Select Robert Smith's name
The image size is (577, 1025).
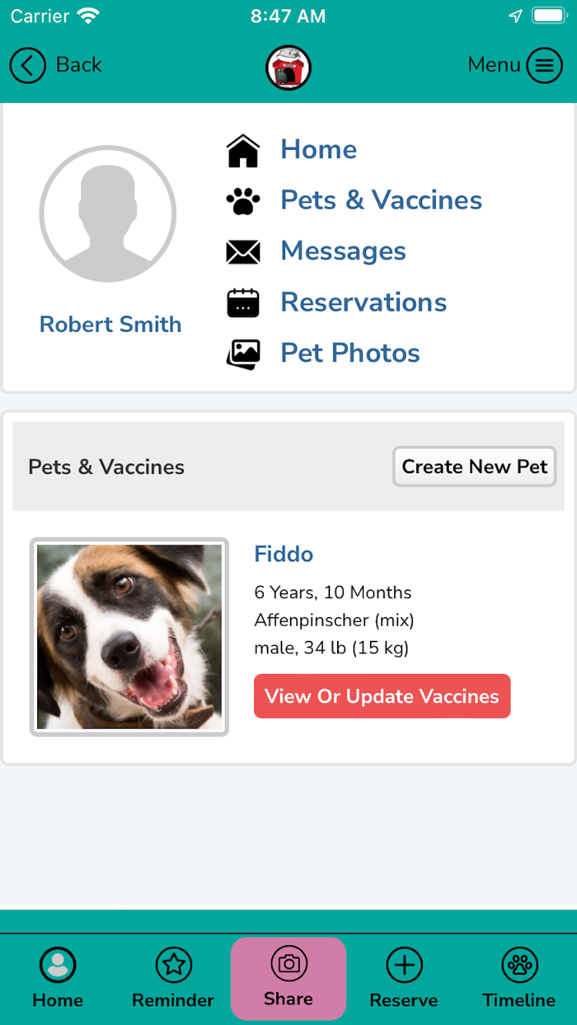click(110, 324)
